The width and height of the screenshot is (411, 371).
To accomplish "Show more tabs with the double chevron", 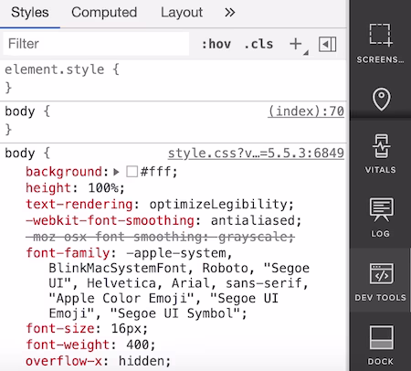I will (230, 13).
